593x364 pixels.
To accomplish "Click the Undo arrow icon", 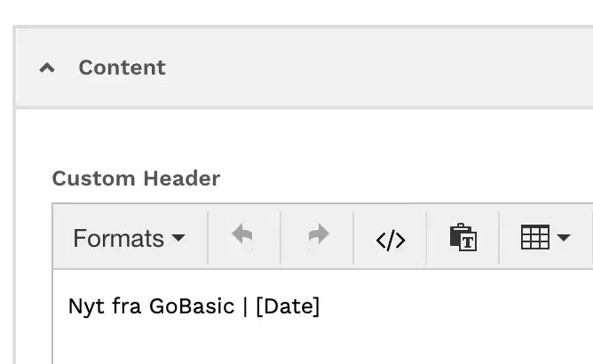I will tap(243, 237).
